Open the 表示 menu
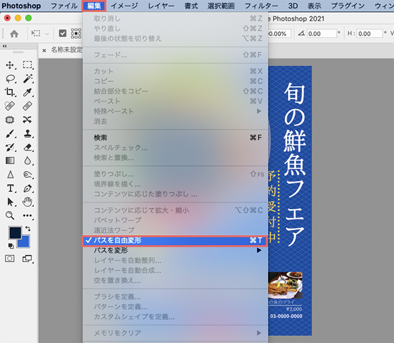This screenshot has height=343, width=394. click(315, 6)
